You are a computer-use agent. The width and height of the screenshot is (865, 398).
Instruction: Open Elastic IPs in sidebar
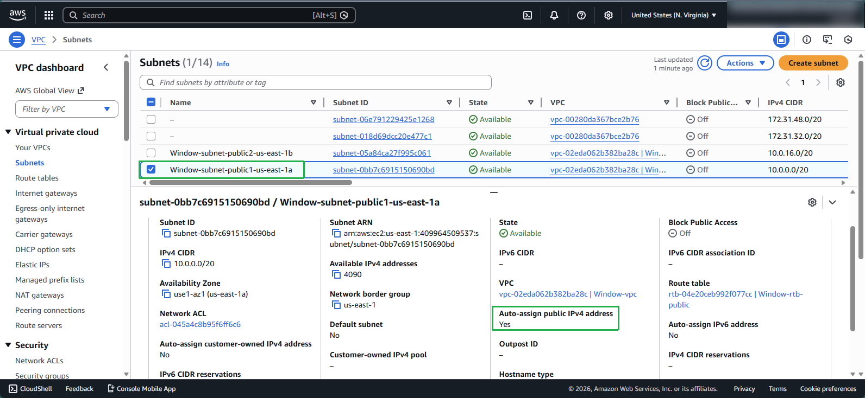(32, 265)
